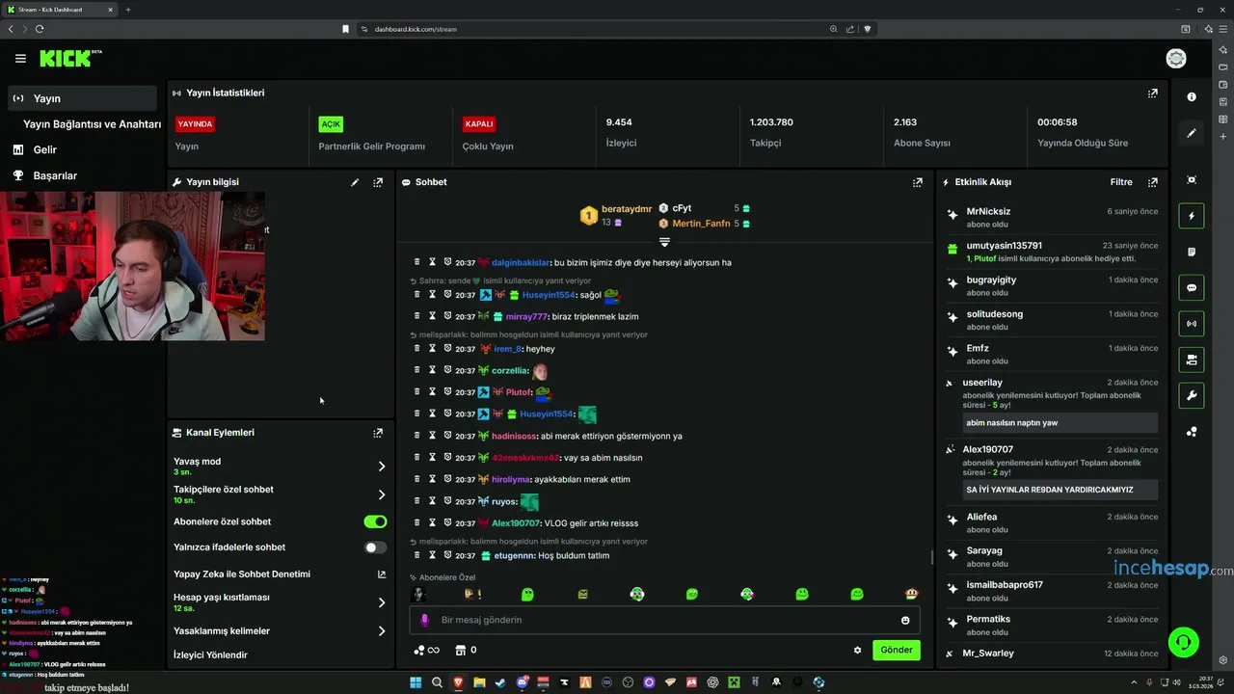Open İzleyici Yönlendir action
The image size is (1234, 694).
point(210,655)
